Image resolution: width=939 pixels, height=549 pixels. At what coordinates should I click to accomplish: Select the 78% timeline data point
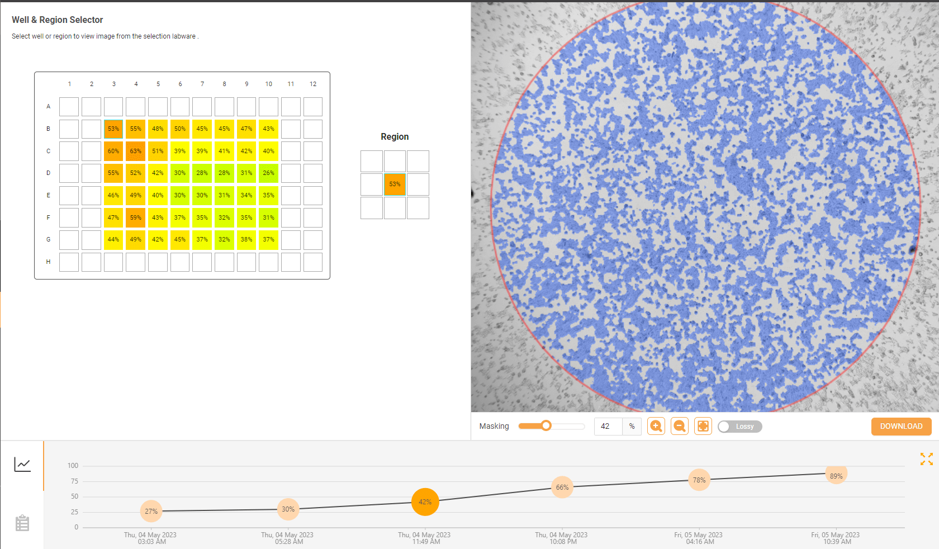[699, 480]
